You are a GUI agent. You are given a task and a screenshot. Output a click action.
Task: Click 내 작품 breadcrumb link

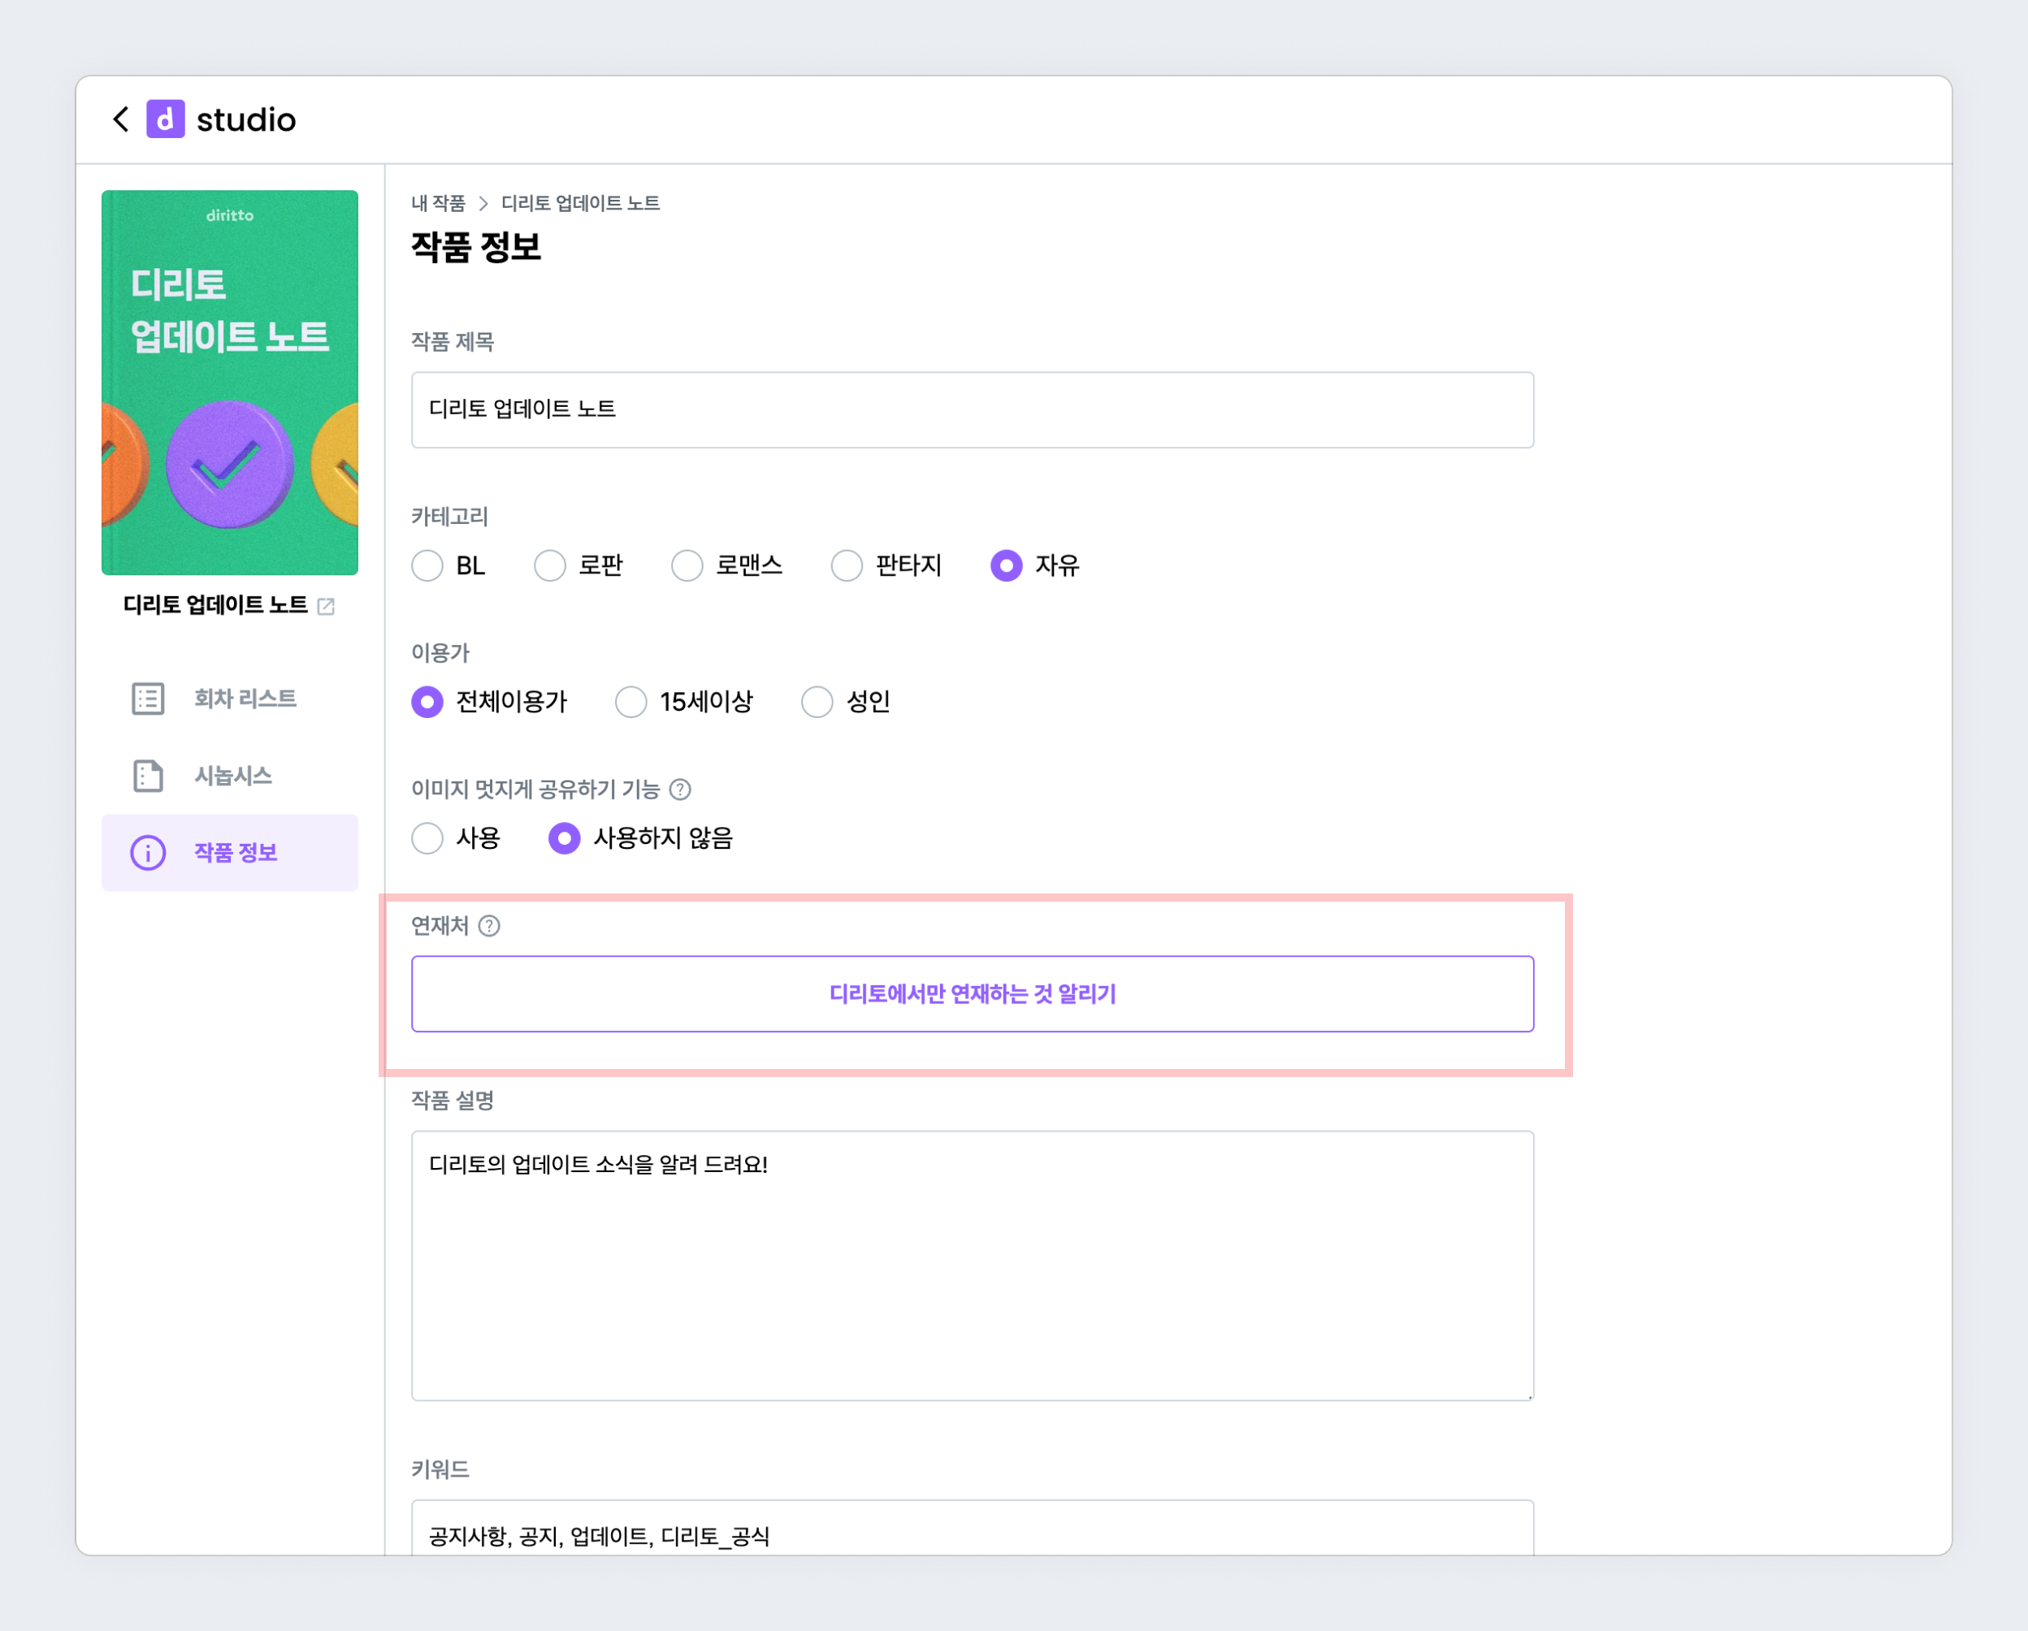click(438, 203)
